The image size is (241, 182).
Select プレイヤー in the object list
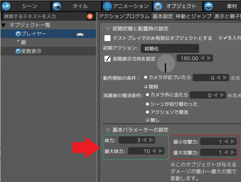(x=48, y=34)
